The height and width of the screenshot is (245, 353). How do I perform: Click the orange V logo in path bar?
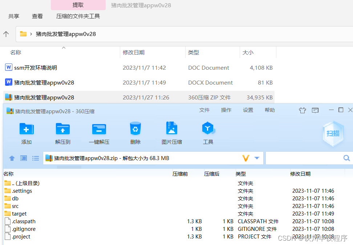pos(246,158)
